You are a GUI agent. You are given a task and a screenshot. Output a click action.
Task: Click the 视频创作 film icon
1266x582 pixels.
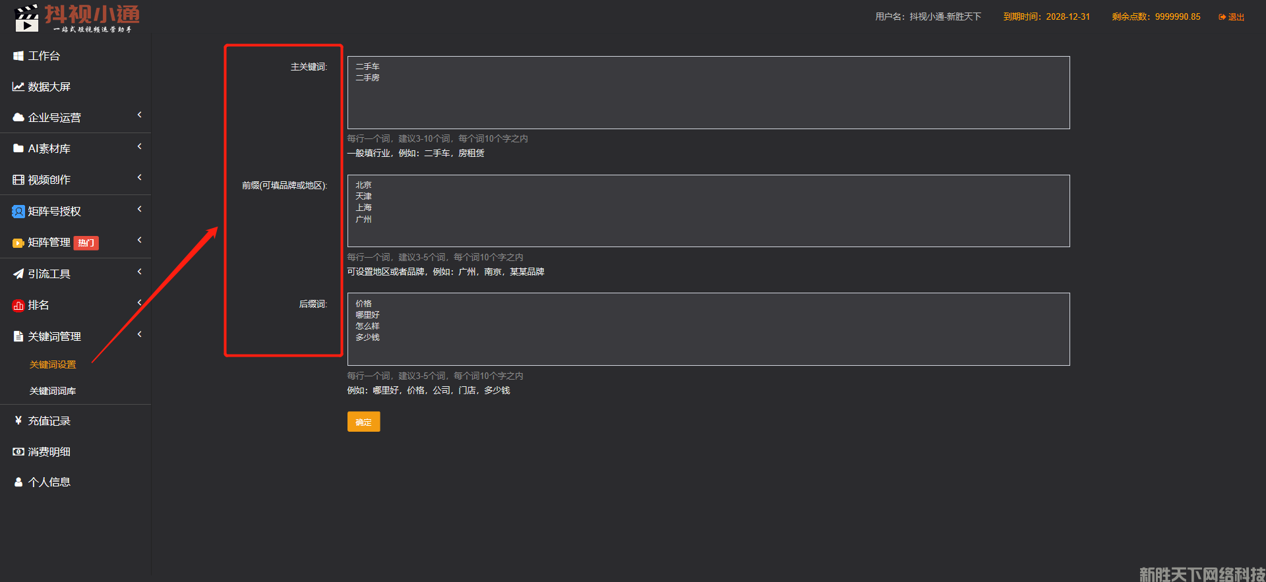click(18, 180)
